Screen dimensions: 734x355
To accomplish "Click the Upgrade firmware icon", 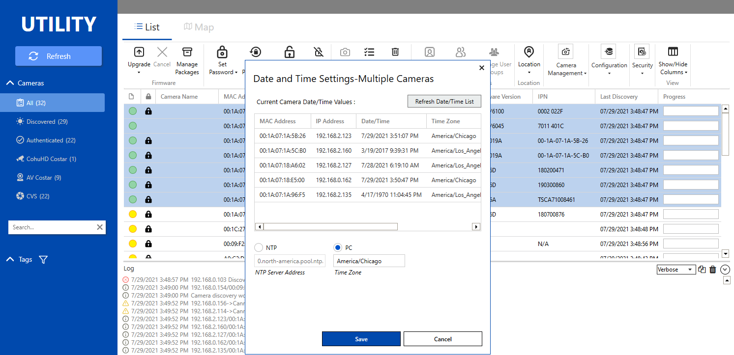I will (x=139, y=52).
